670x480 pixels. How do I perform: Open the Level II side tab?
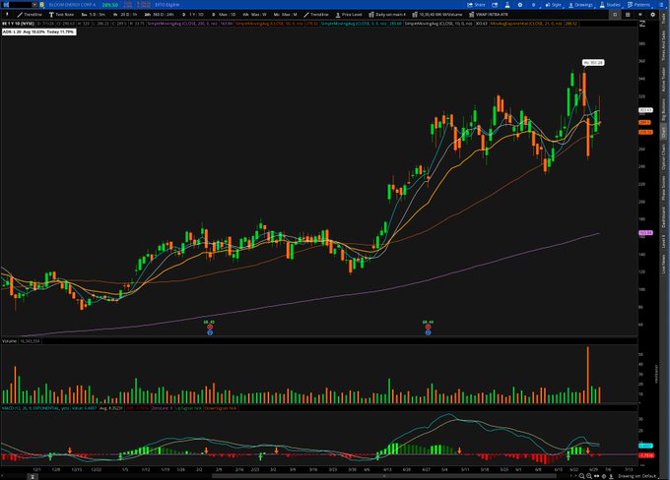663,242
